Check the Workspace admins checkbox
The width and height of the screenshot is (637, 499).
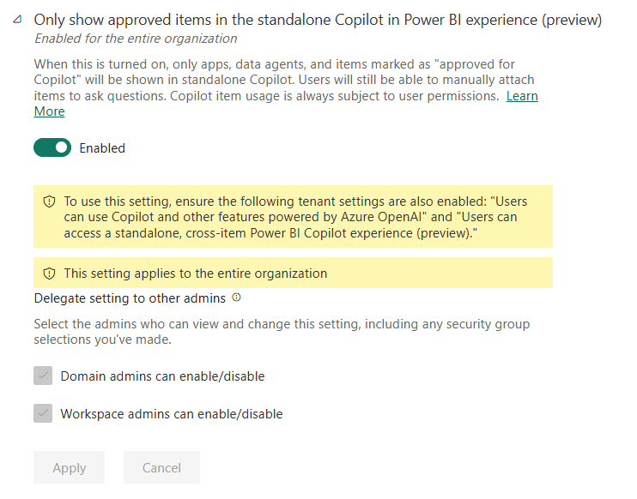point(43,413)
